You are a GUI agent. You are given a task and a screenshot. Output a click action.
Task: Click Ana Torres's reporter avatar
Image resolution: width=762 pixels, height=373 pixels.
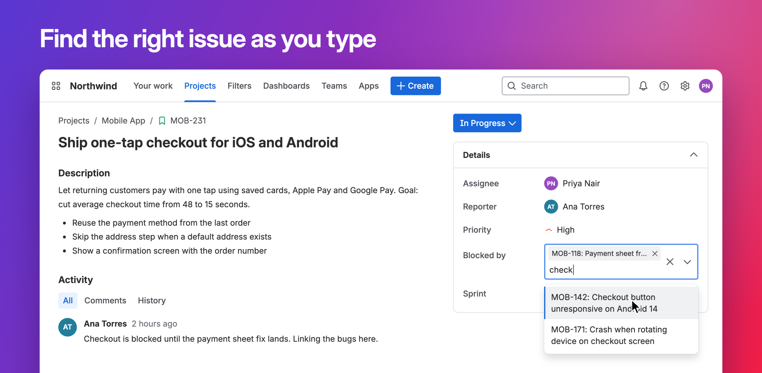[551, 206]
